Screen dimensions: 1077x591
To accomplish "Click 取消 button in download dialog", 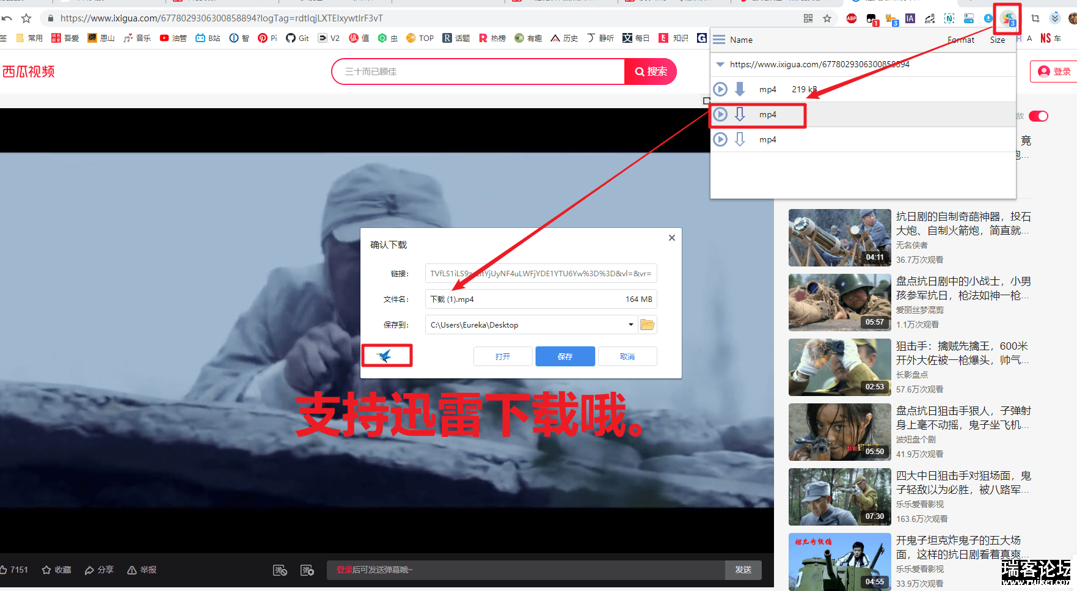I will pos(627,356).
